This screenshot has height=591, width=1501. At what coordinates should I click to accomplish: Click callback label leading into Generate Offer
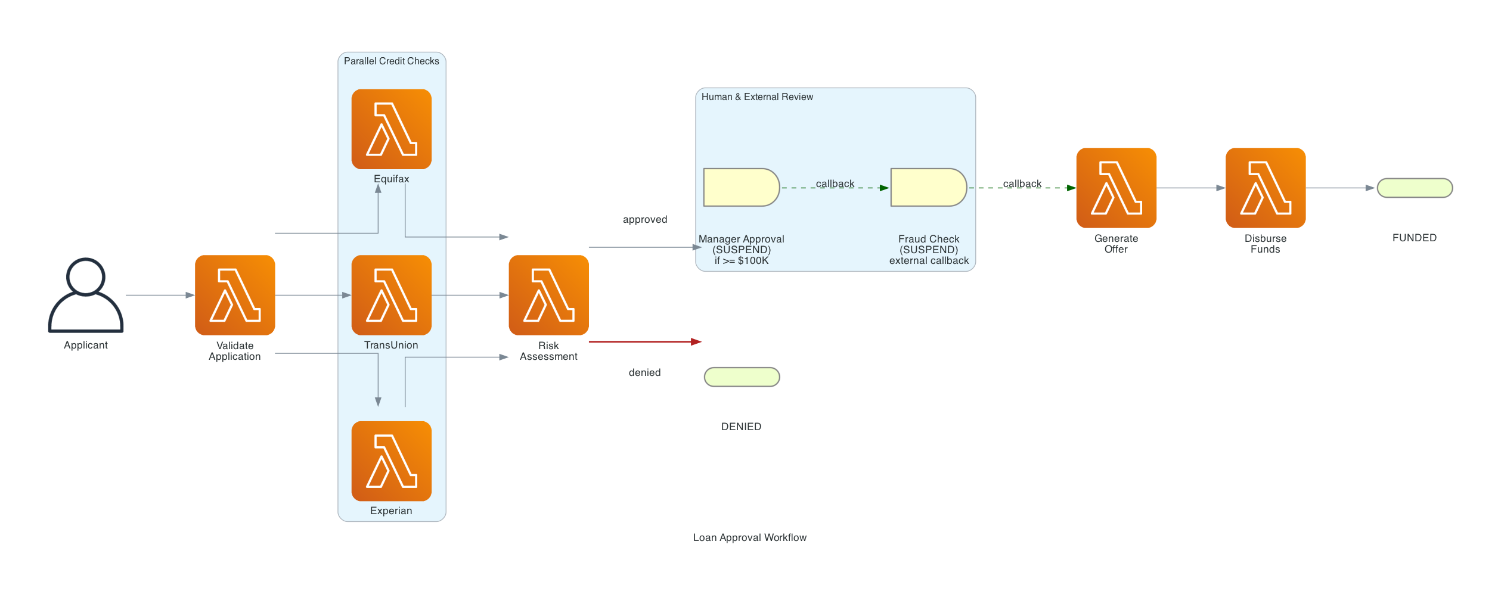(1022, 184)
